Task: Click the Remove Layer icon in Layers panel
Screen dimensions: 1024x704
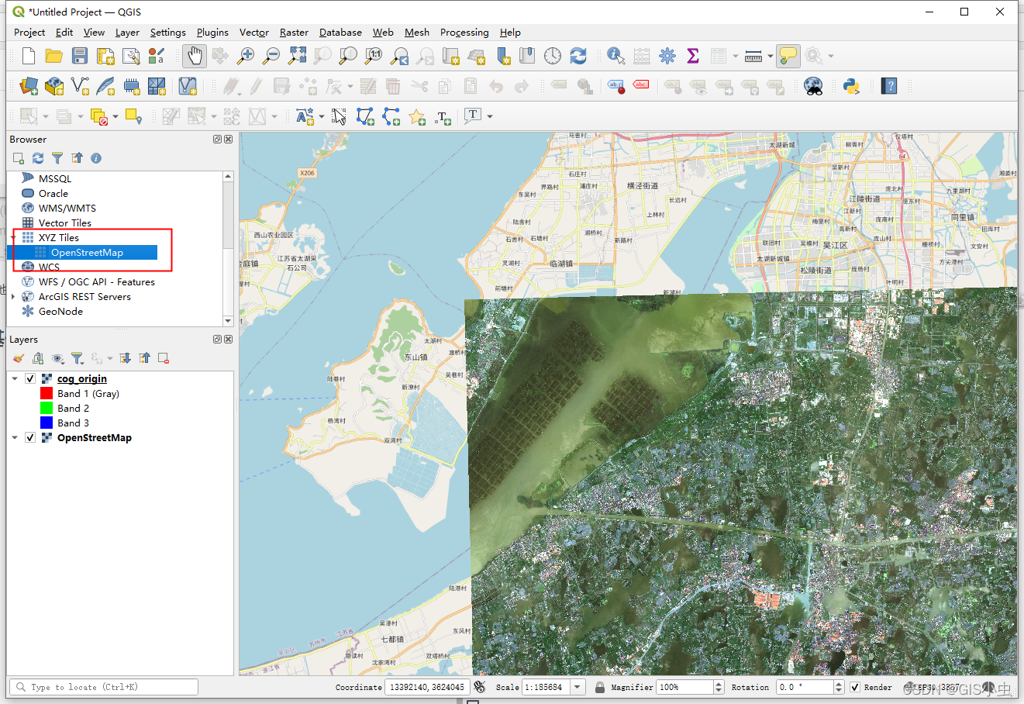Action: (164, 358)
